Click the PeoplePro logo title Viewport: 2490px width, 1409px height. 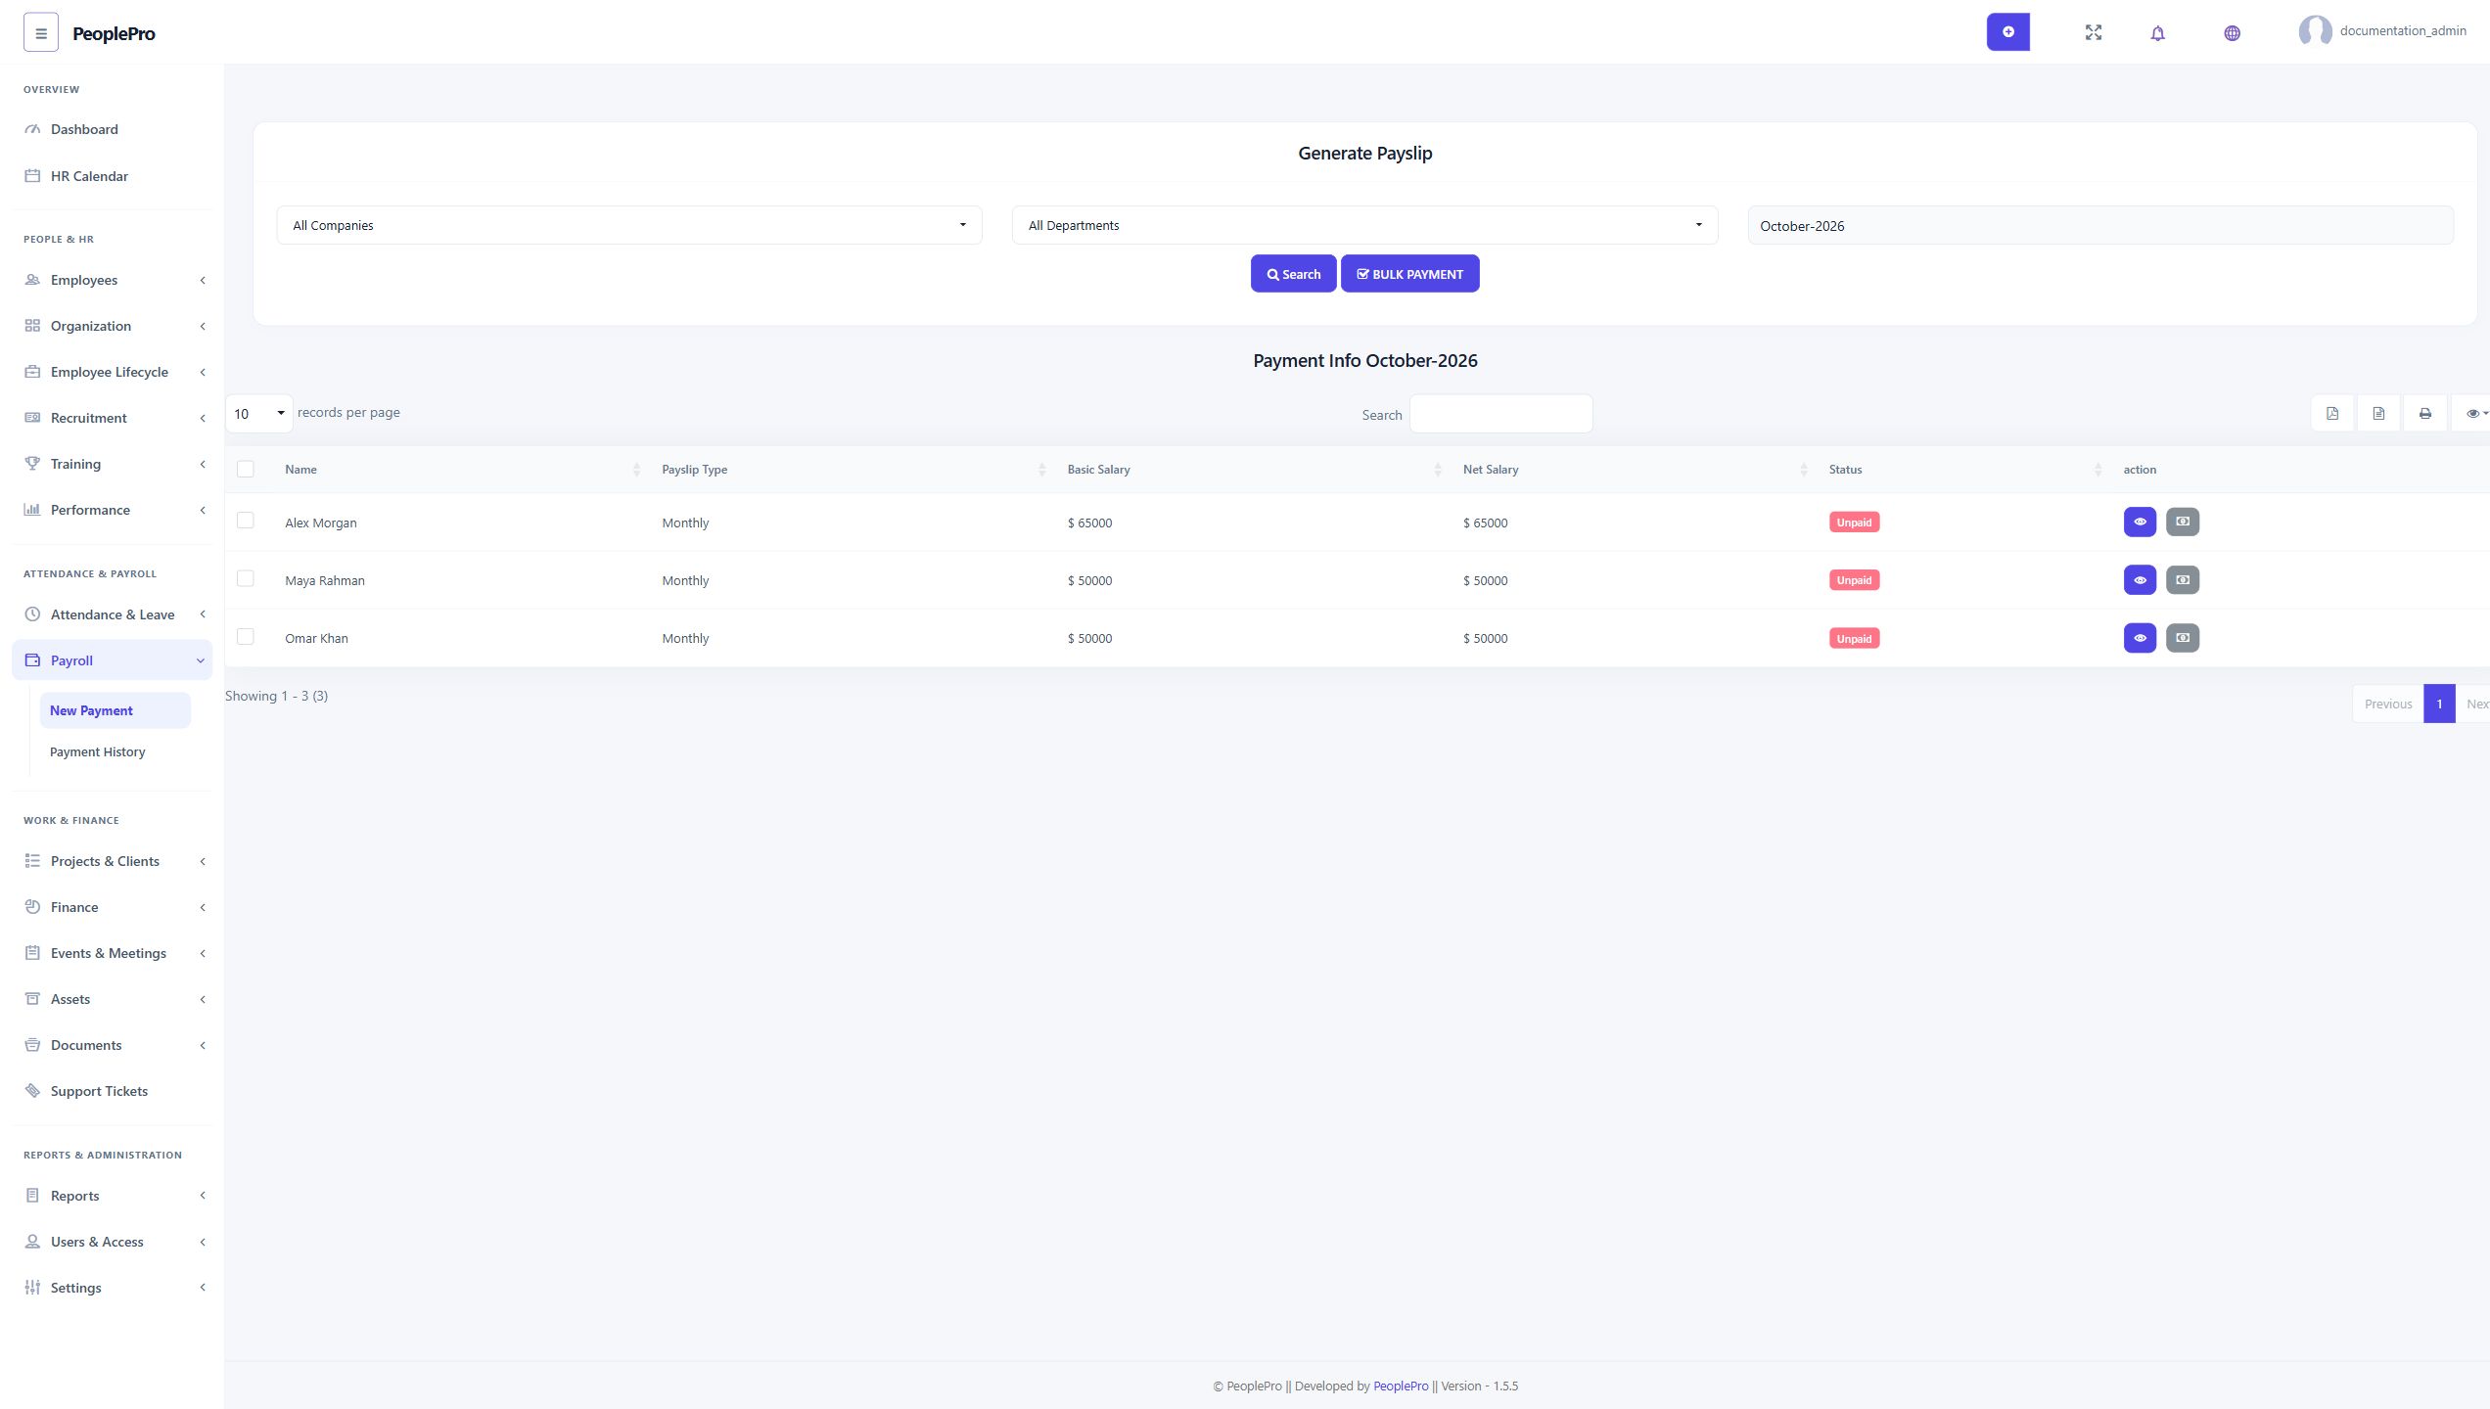tap(114, 33)
